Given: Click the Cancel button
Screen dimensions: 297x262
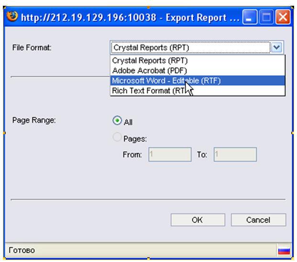Looking at the screenshot, I should [258, 220].
